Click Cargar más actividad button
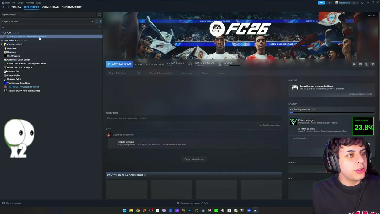This screenshot has width=380, height=214. click(x=194, y=159)
